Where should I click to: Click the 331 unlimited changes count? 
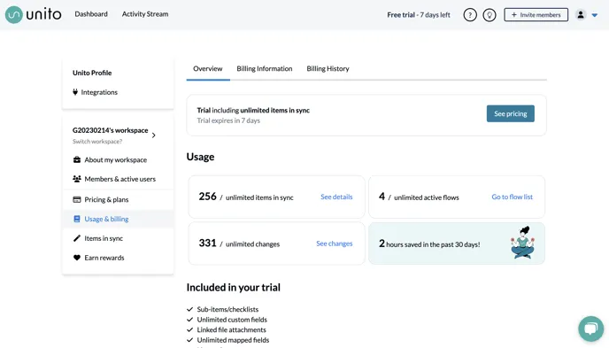point(207,244)
